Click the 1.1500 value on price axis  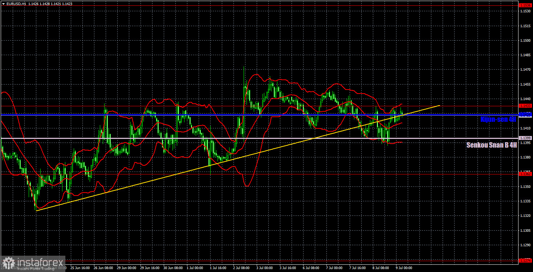click(525, 41)
